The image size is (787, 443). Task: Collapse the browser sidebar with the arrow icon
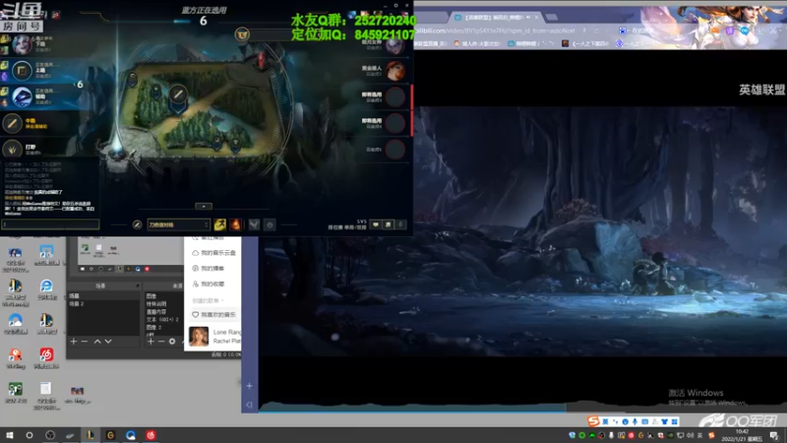pos(250,405)
